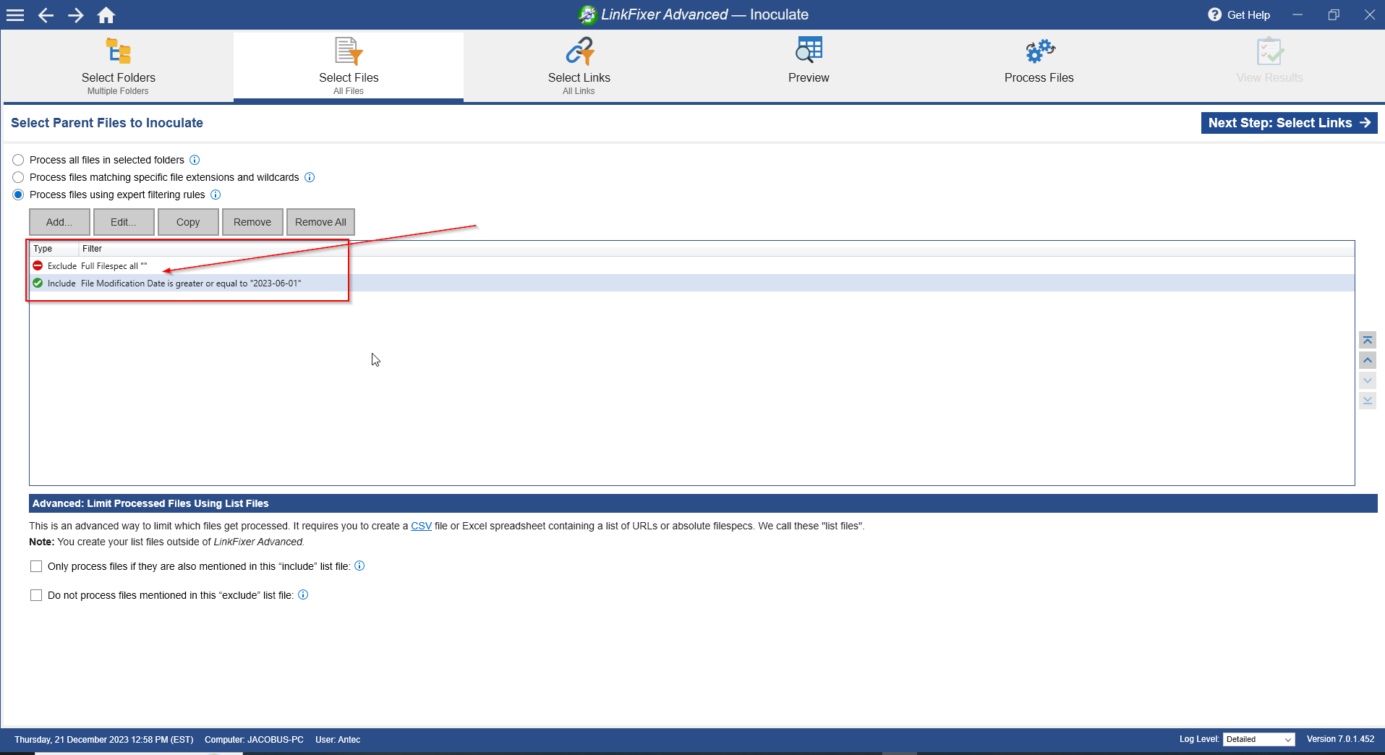Open the CSV hyperlink
Screen dimensions: 1385x755
(421, 526)
